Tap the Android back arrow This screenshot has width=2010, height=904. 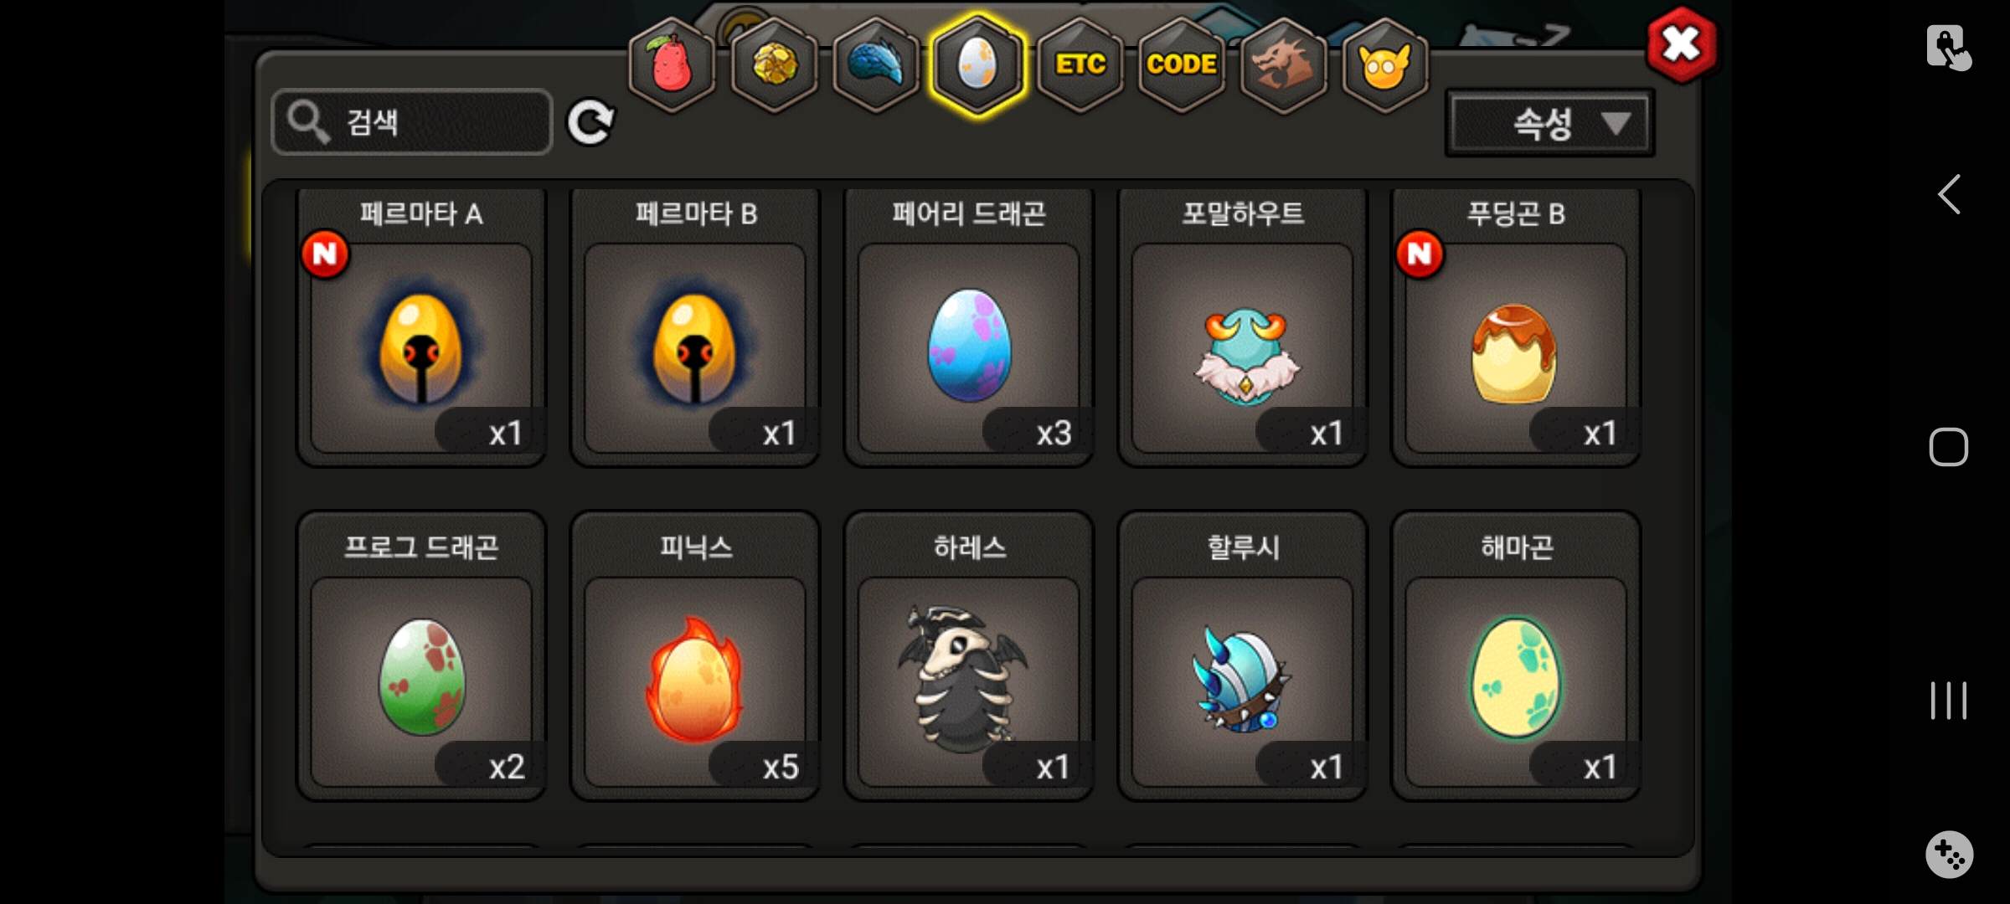tap(1949, 194)
